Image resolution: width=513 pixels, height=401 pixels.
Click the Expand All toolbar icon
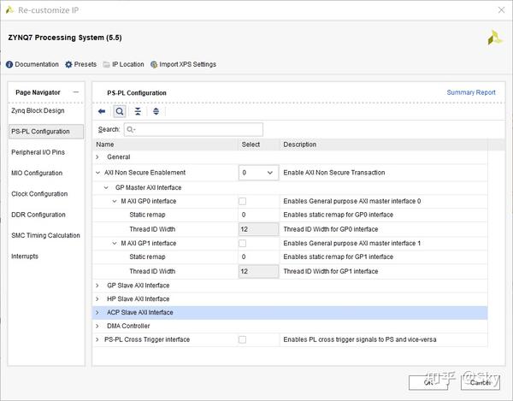[x=156, y=111]
